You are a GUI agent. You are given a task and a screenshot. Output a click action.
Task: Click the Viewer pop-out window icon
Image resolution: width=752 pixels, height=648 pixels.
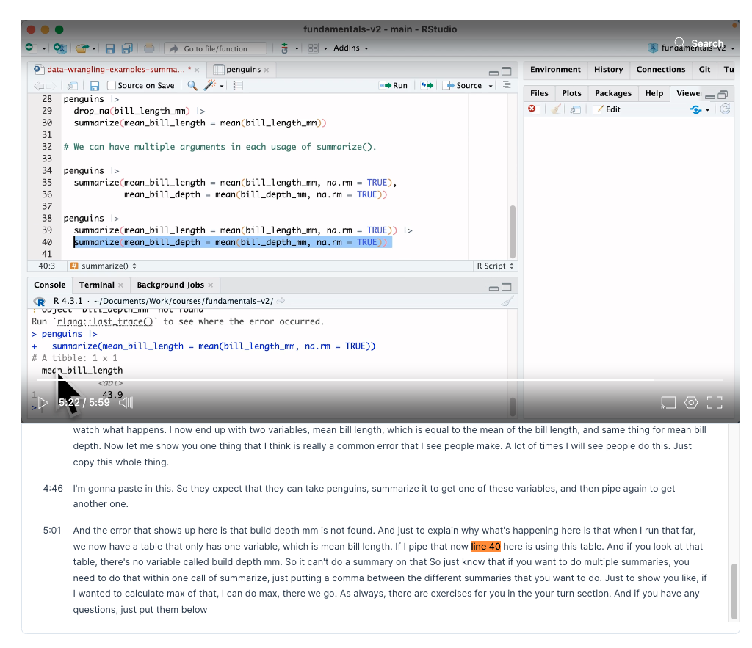pyautogui.click(x=576, y=109)
